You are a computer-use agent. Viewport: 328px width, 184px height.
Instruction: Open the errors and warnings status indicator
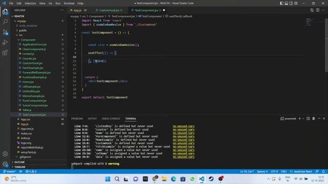coord(31,172)
